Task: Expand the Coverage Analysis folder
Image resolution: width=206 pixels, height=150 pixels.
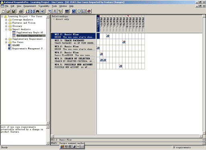Action: pos(6,20)
